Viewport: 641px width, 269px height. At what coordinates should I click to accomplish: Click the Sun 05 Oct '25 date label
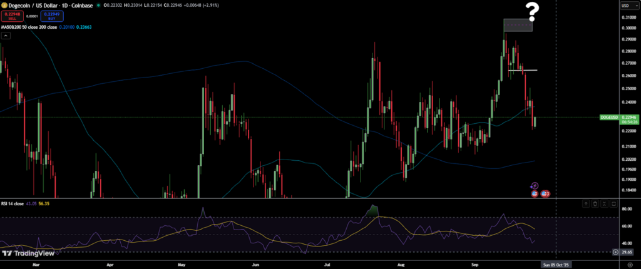(x=556, y=265)
